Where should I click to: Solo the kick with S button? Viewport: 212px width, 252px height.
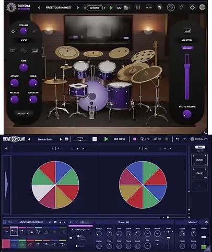point(34,32)
